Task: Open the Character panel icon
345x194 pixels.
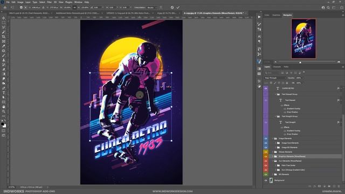Action: tap(259, 37)
